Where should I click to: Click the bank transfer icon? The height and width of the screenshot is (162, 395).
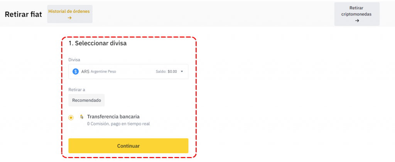pyautogui.click(x=81, y=116)
